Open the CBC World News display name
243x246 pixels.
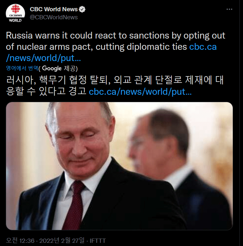[x=54, y=9]
